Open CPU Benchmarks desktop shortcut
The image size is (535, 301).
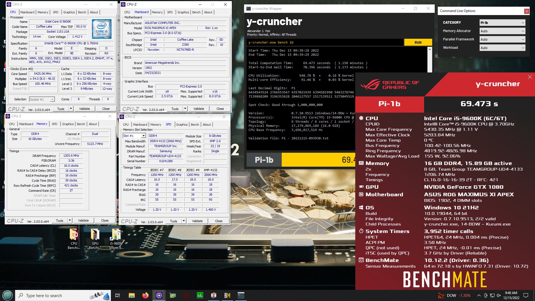click(x=74, y=239)
